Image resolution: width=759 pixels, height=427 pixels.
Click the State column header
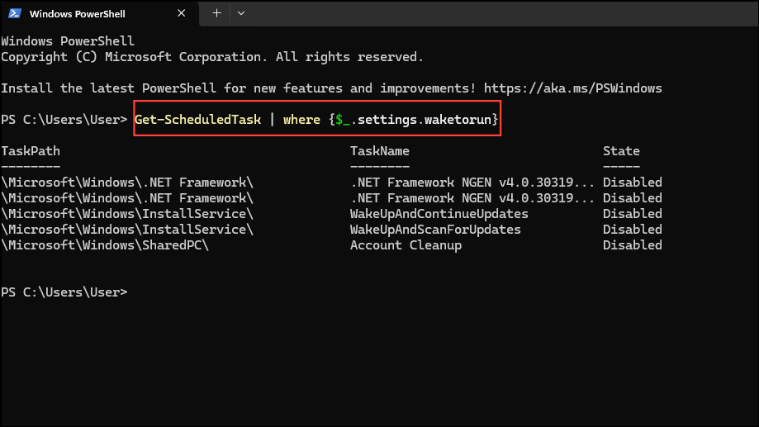[x=621, y=151]
